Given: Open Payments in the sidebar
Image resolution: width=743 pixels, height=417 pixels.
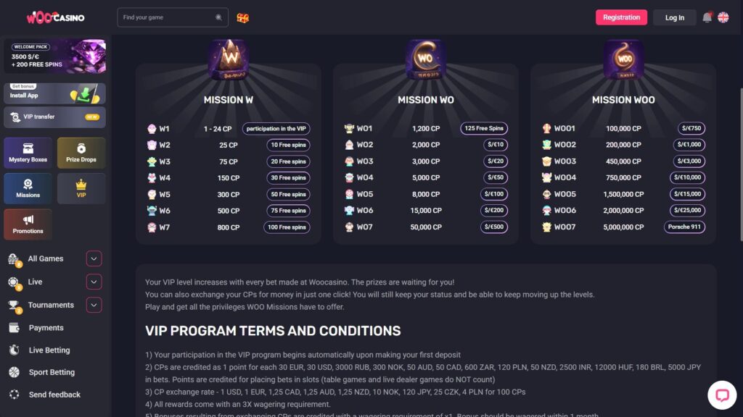Looking at the screenshot, I should click(x=46, y=328).
